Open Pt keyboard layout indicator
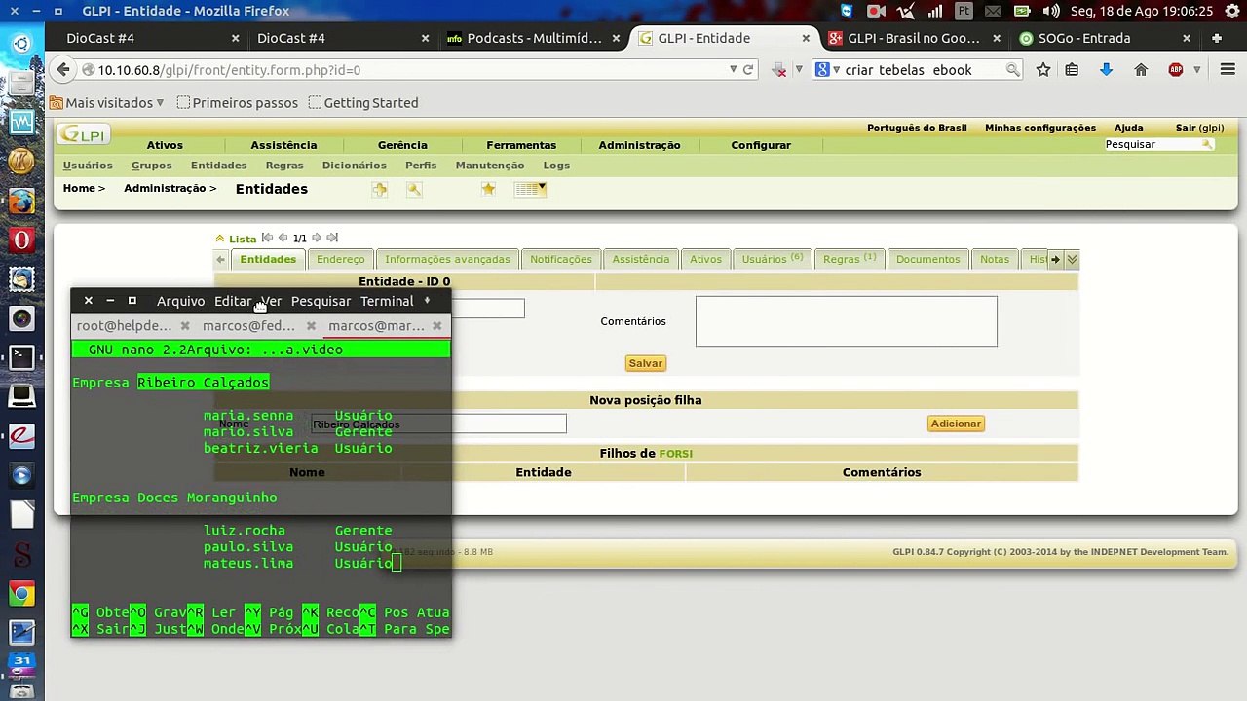This screenshot has width=1247, height=701. pyautogui.click(x=964, y=11)
